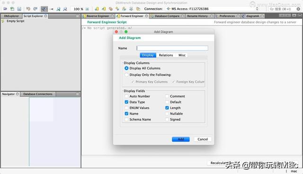Open the Database Compare tab

pyautogui.click(x=167, y=16)
